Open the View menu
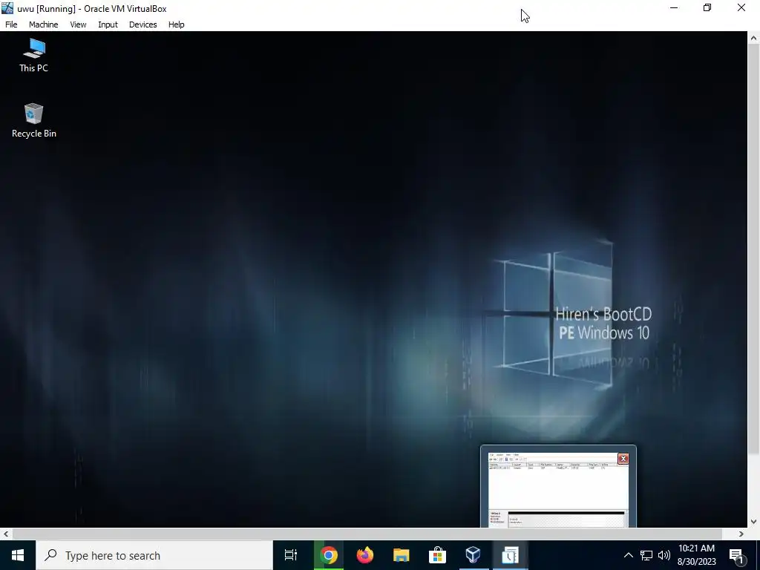The width and height of the screenshot is (760, 570). (x=77, y=24)
